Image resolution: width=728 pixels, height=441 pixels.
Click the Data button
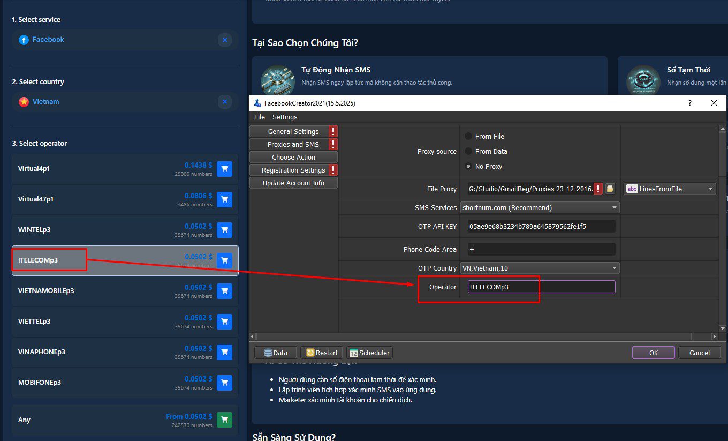[x=275, y=353]
